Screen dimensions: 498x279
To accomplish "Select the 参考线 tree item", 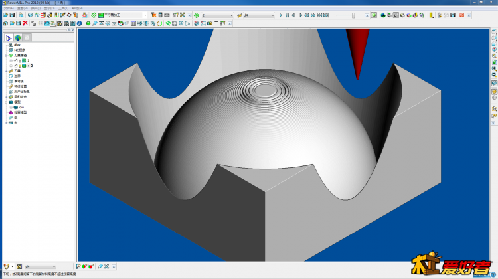I will (x=19, y=81).
